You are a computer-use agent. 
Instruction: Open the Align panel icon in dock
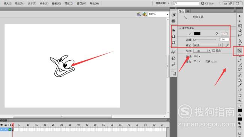(173, 30)
